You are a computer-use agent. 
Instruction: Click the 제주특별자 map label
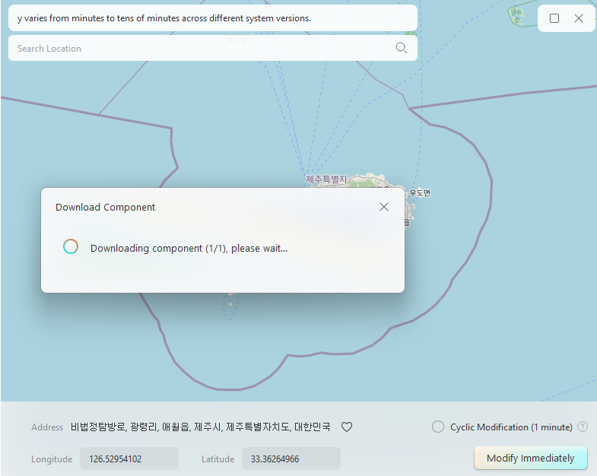tap(327, 179)
